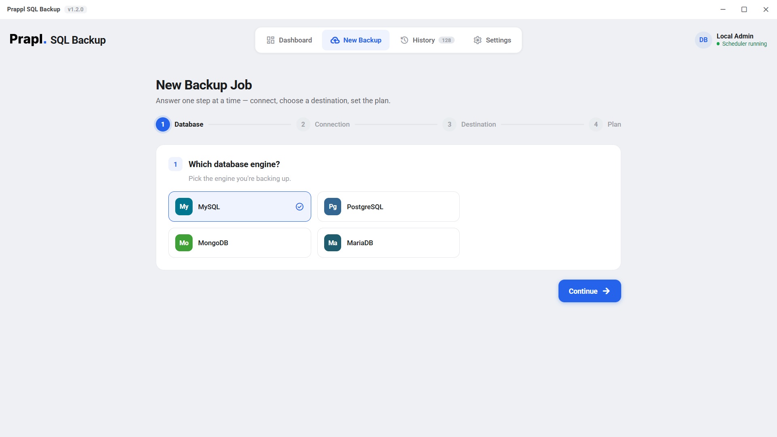Click the History clock icon
This screenshot has width=777, height=437.
pos(404,40)
